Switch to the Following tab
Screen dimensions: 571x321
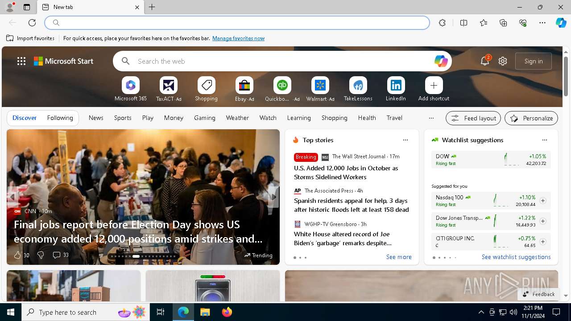pyautogui.click(x=60, y=118)
